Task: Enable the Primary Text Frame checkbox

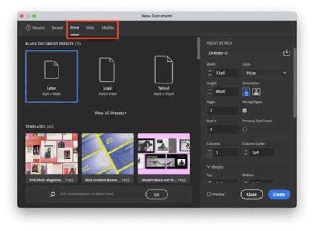Action: click(x=245, y=129)
